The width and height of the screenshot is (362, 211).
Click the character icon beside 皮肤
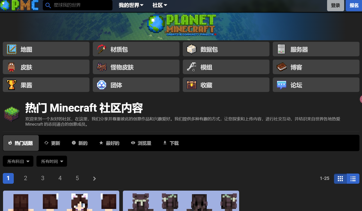click(11, 67)
